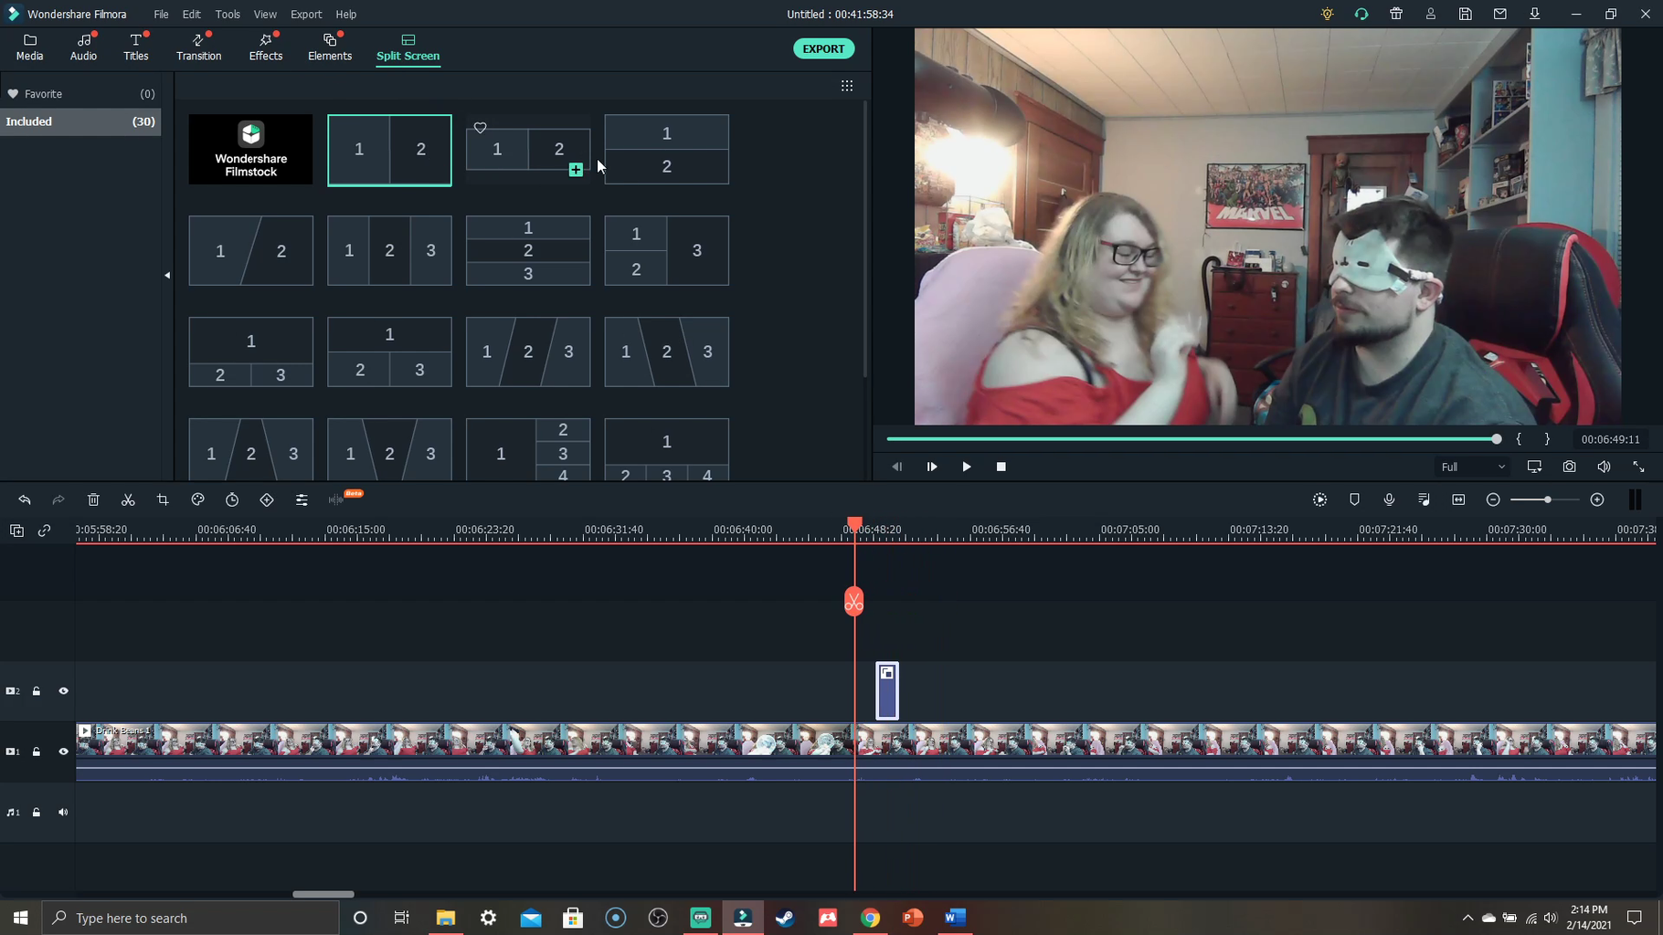Screen dimensions: 1663x935
Task: Open Wondershare Filmstock thumbnail
Action: click(251, 150)
